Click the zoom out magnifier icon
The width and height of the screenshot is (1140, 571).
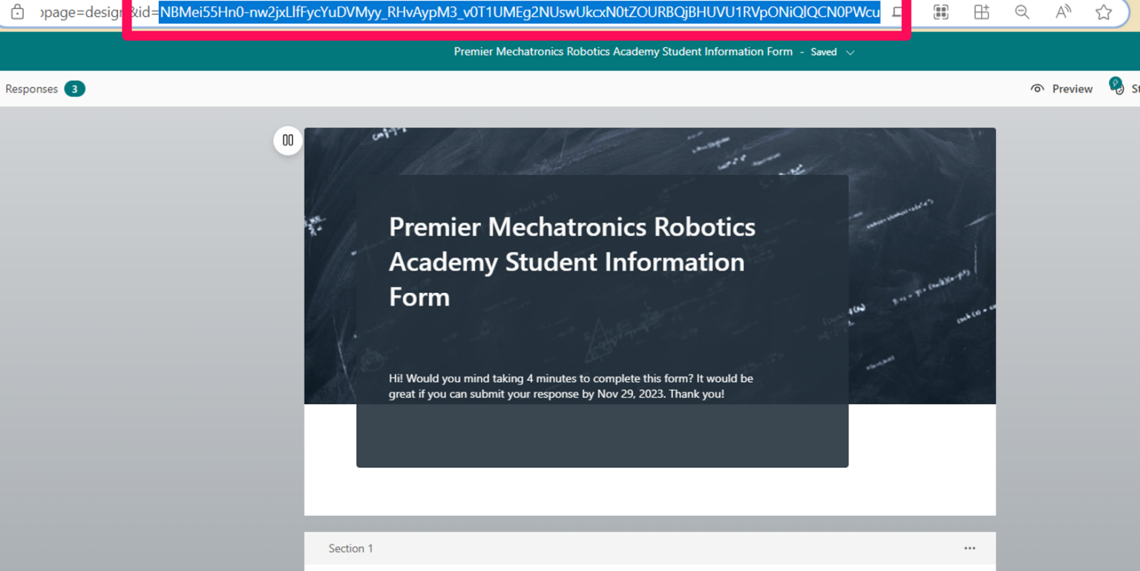(1022, 13)
